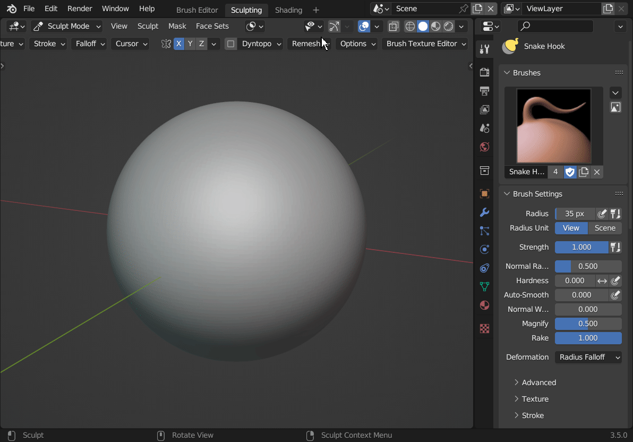This screenshot has height=442, width=633.
Task: Open the World properties tab
Action: pos(484,147)
